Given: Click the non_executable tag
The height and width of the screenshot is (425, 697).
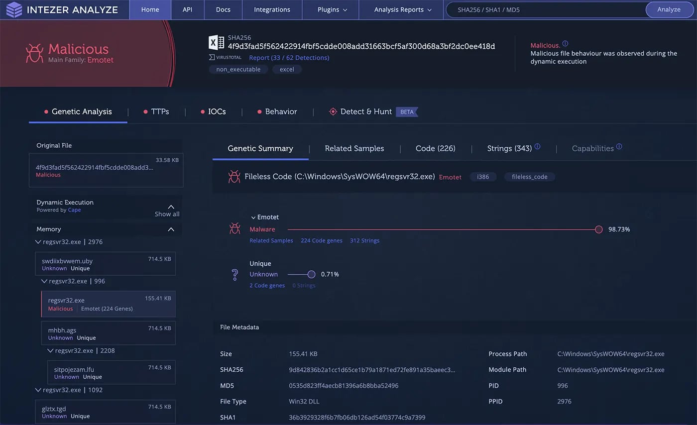Looking at the screenshot, I should click(238, 70).
